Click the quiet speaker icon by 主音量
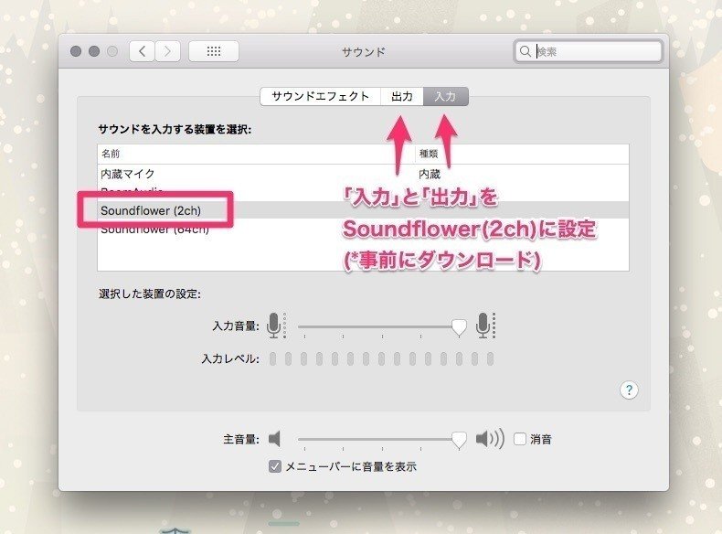 275,439
